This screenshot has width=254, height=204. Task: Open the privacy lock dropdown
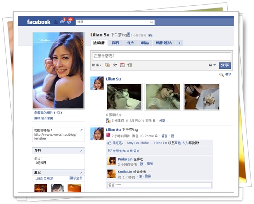212,65
